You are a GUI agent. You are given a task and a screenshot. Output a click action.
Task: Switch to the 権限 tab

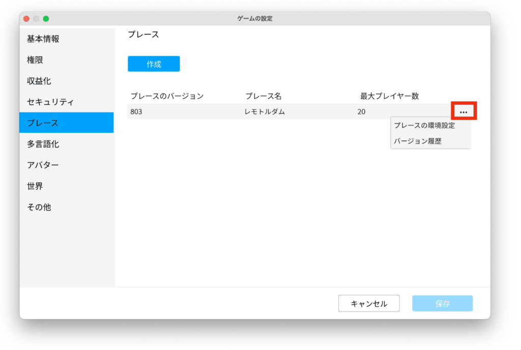(x=35, y=60)
